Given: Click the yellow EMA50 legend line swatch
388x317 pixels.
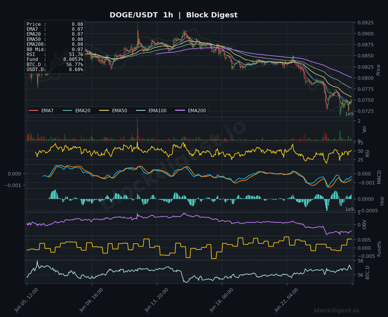Looking at the screenshot, I should (104, 111).
